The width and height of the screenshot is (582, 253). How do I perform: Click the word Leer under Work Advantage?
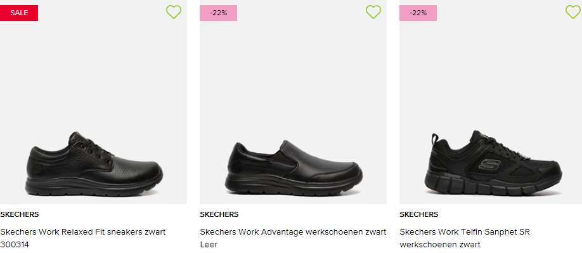click(x=208, y=245)
